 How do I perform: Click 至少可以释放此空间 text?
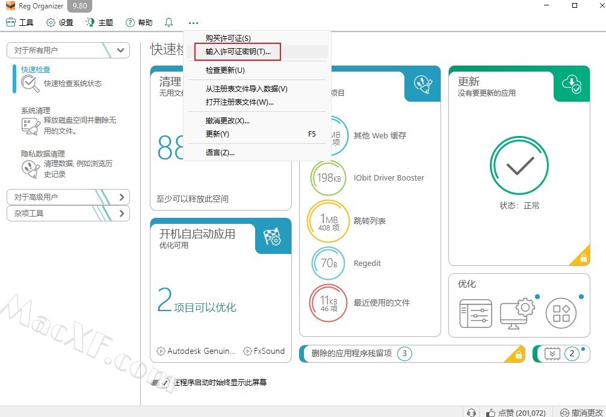[x=193, y=199]
